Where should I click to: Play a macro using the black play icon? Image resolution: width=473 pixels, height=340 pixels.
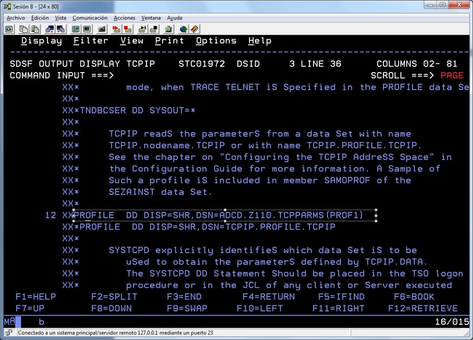[x=142, y=29]
